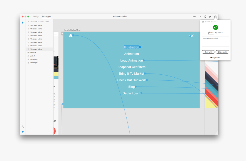This screenshot has height=161, width=246.
Task: Click the Copy Link button
Action: tap(208, 52)
